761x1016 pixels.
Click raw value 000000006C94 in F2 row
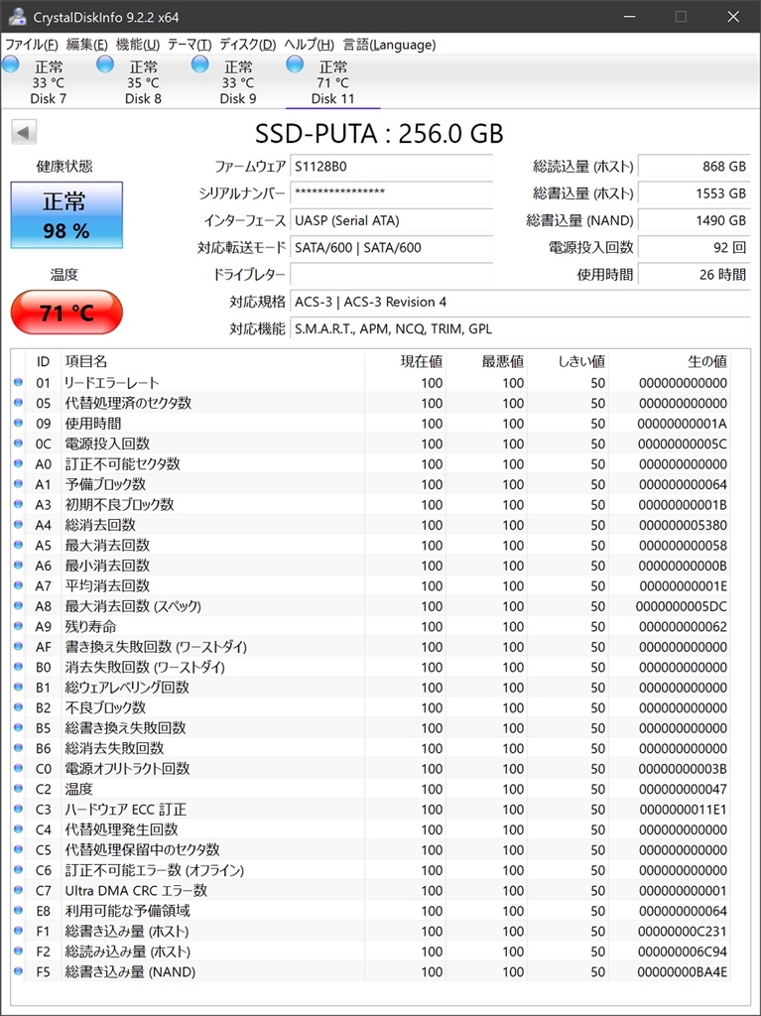(x=683, y=952)
